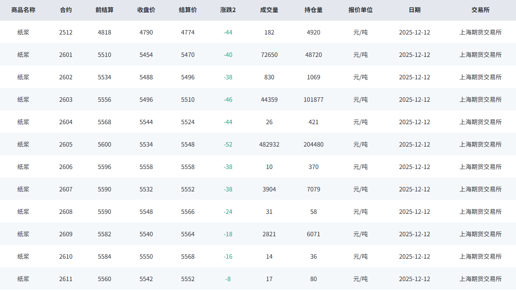The image size is (516, 291).
Task: Select the 收盘价 column header
Action: [x=146, y=10]
